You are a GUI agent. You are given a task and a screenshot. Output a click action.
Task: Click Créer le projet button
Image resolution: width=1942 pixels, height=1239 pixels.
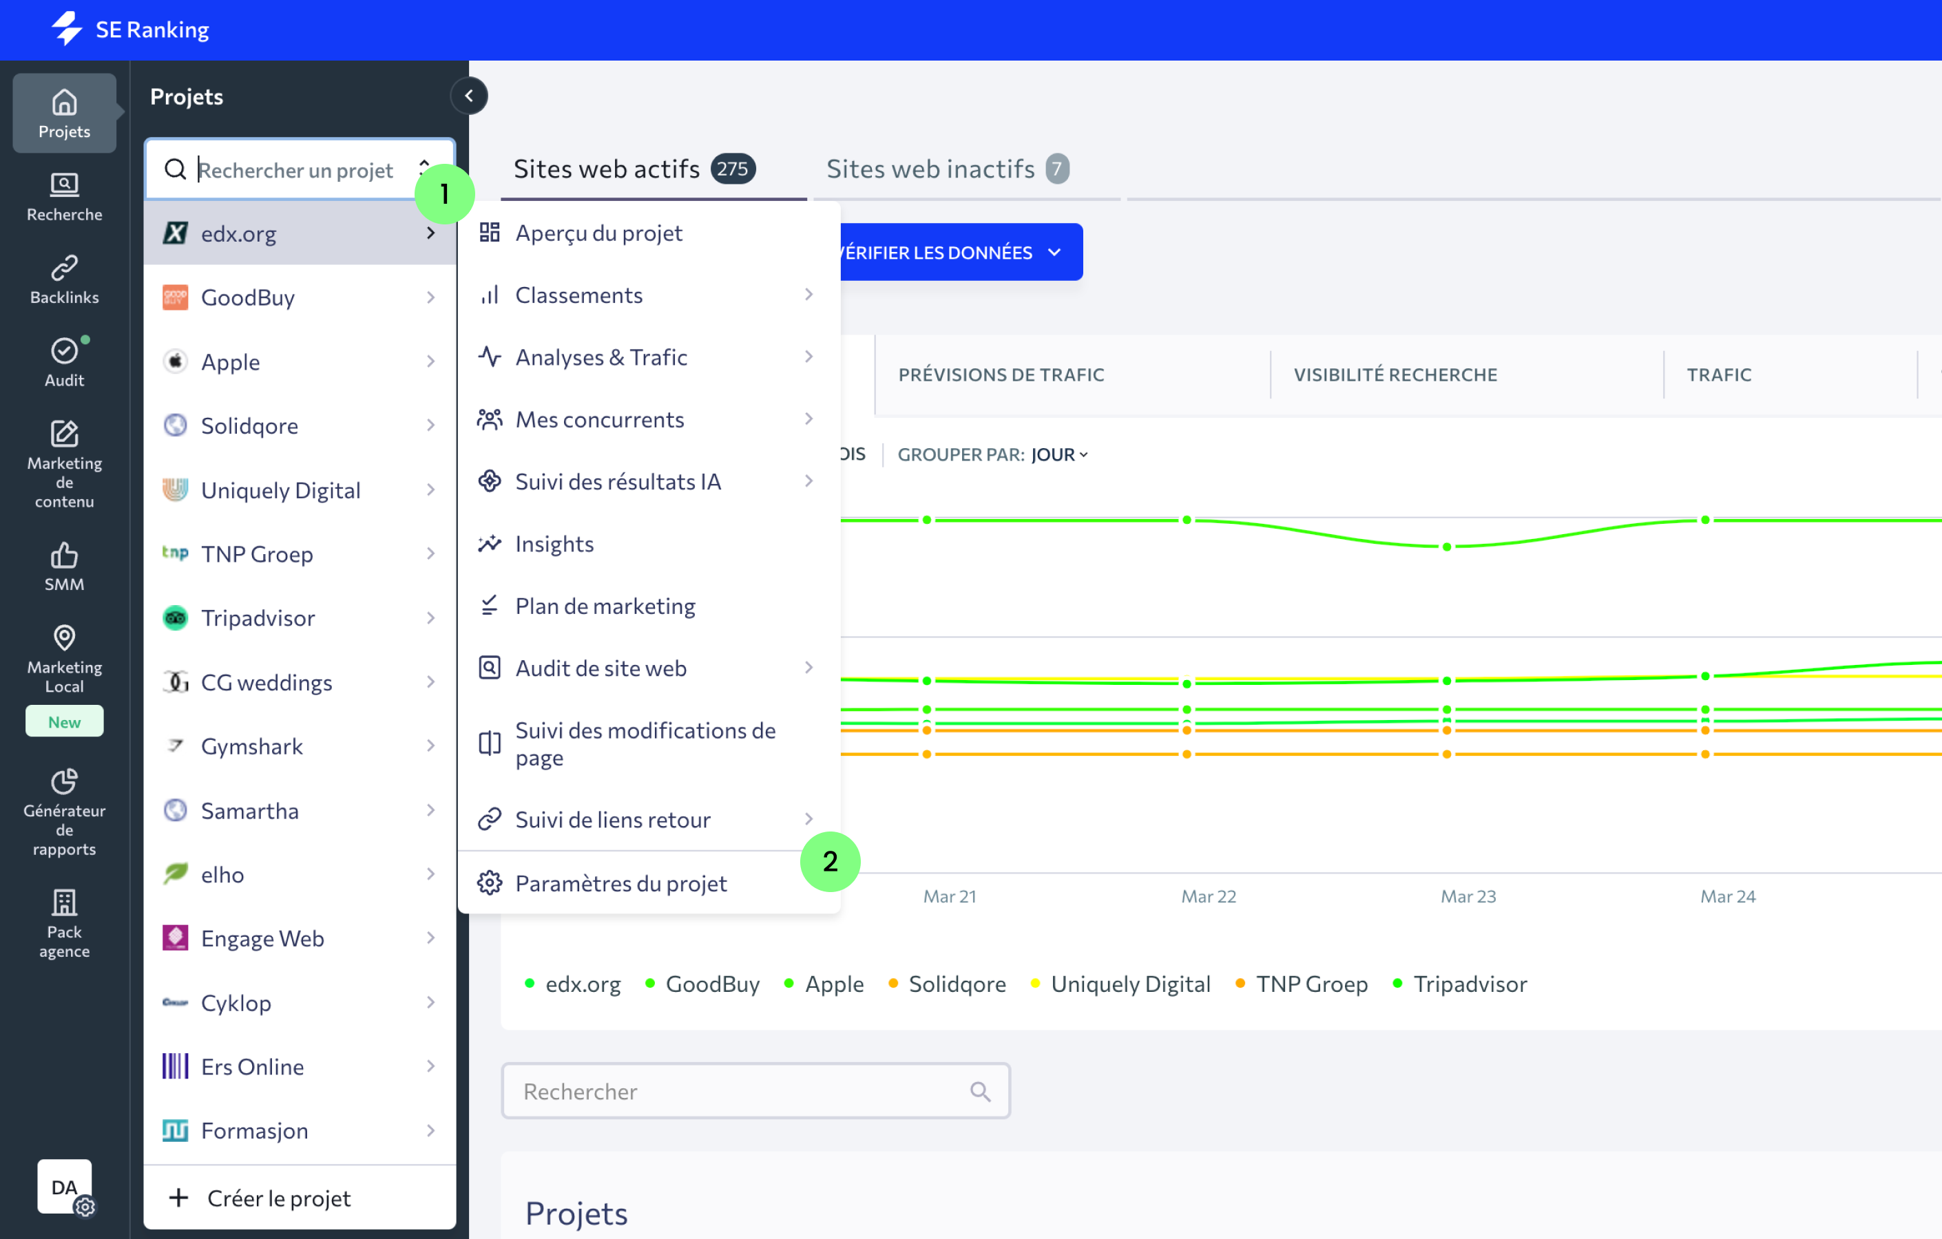(300, 1198)
